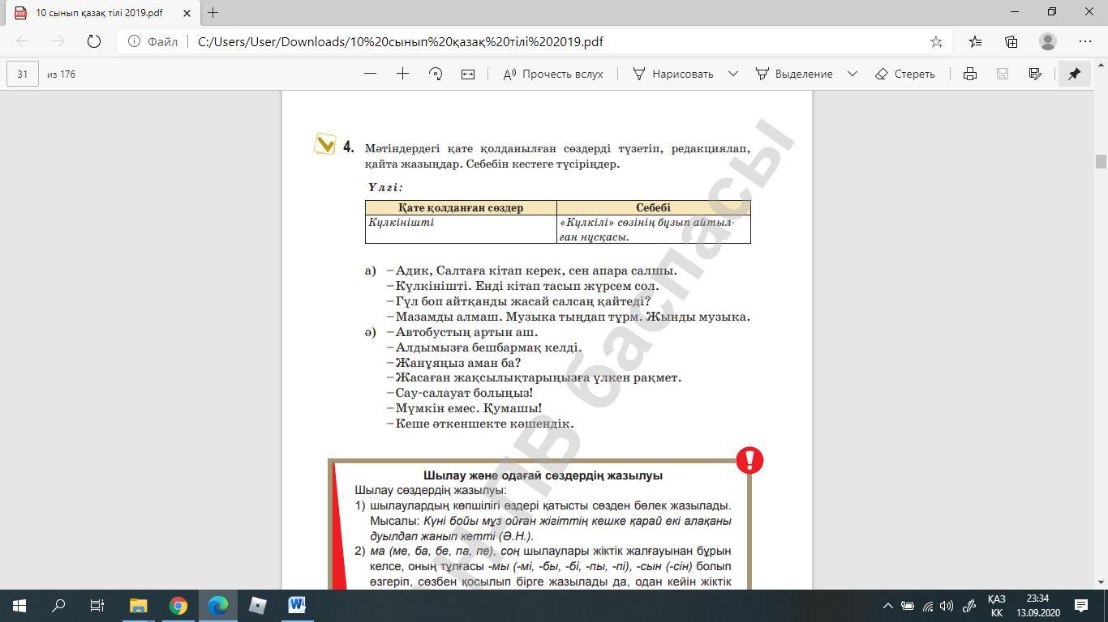Screen dimensions: 1108x622
Task: Open the Windows Start menu
Action: 19,605
